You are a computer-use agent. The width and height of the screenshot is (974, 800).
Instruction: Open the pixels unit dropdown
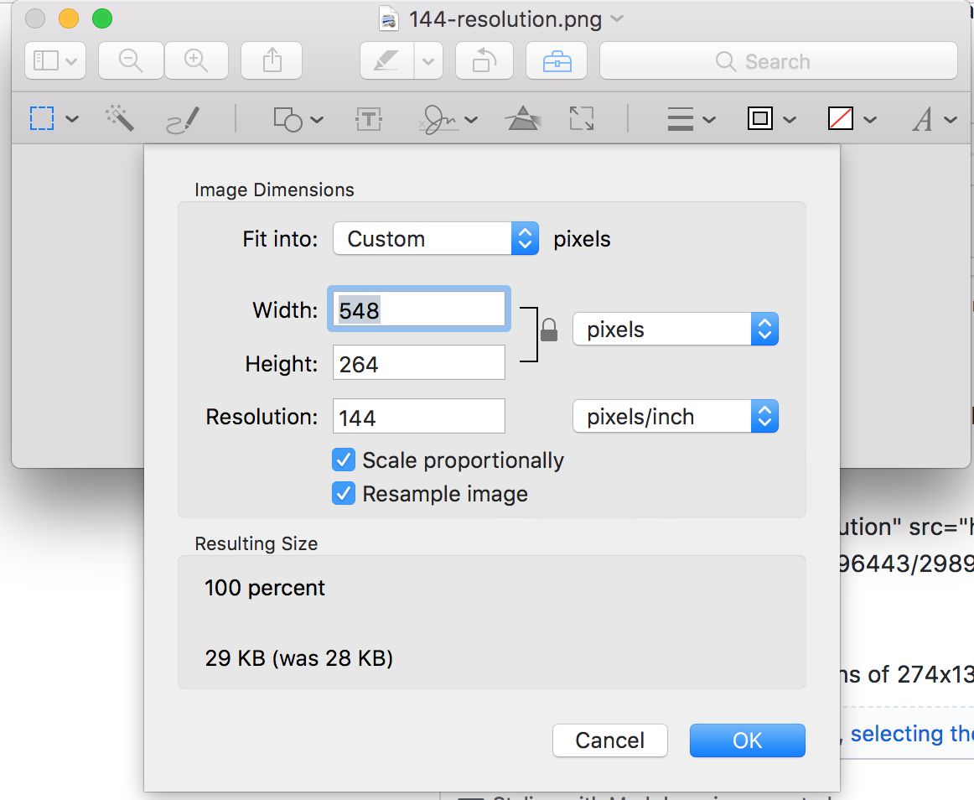click(676, 329)
